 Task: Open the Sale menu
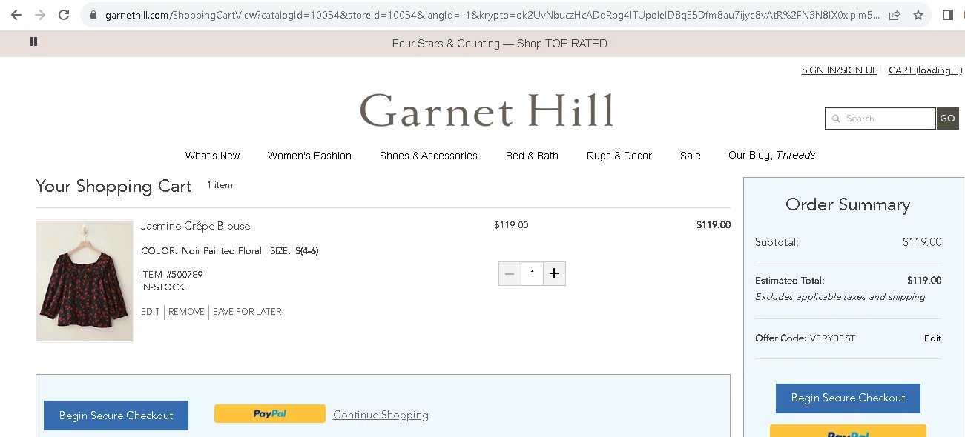pos(690,156)
